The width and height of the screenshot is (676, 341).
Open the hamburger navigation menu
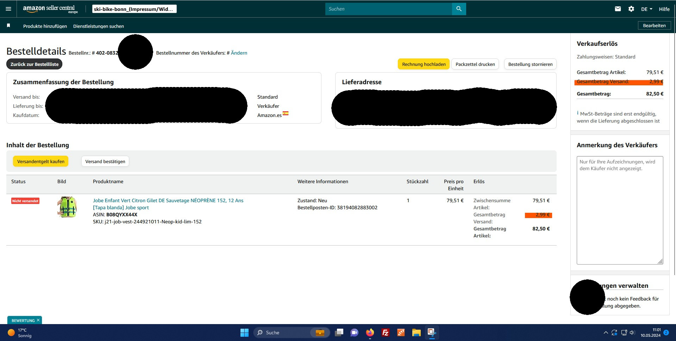[8, 9]
